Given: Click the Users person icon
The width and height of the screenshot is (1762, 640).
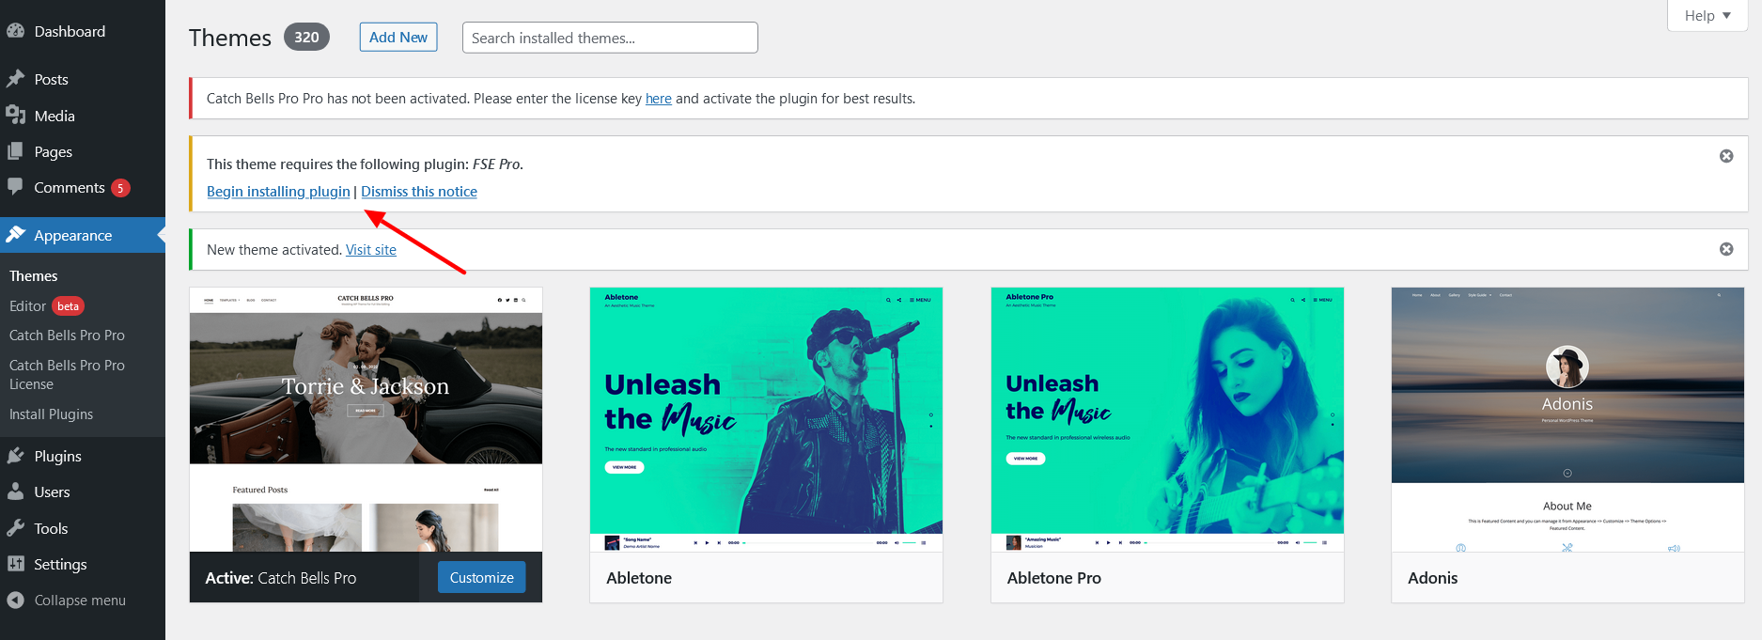Looking at the screenshot, I should point(15,492).
